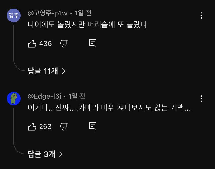Dislike the comment by @Edge-l6j
Screen dimensions: 215x169
pyautogui.click(x=64, y=127)
